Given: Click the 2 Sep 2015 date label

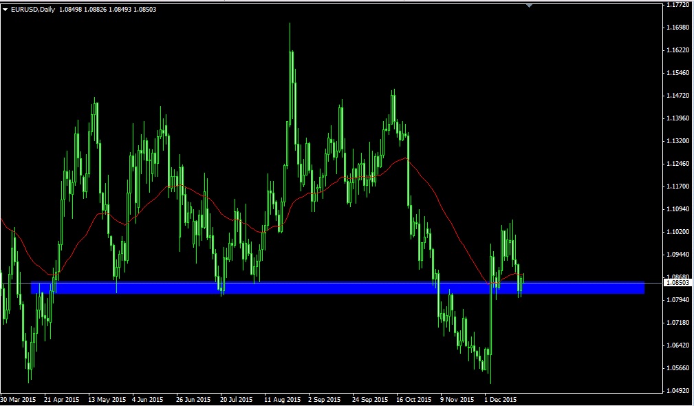Looking at the screenshot, I should coord(325,399).
